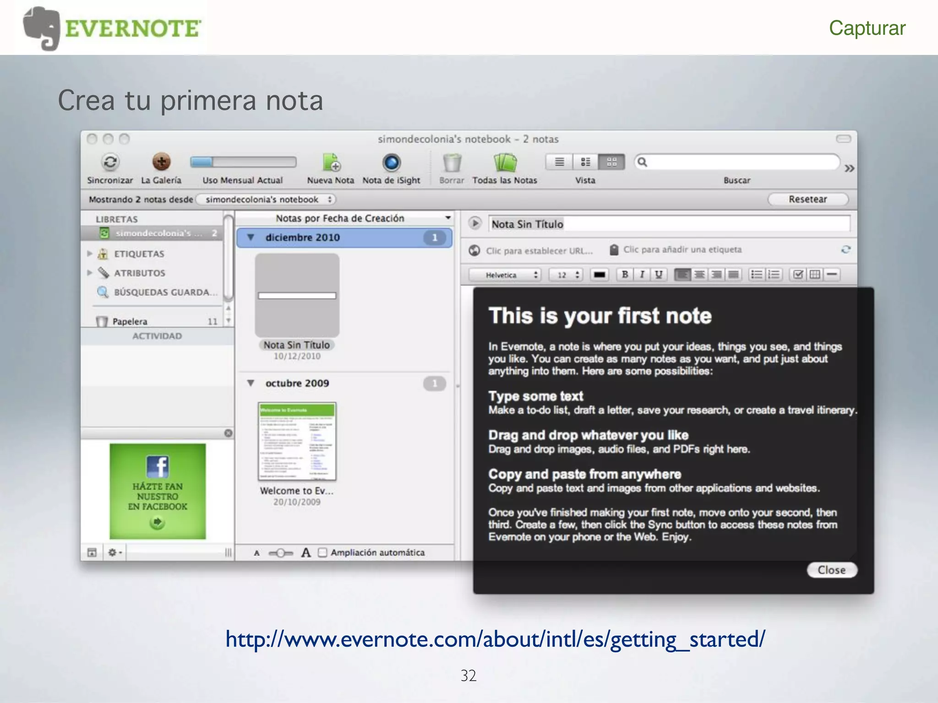The width and height of the screenshot is (938, 703).
Task: Create a note with Nueva Nota
Action: [331, 162]
